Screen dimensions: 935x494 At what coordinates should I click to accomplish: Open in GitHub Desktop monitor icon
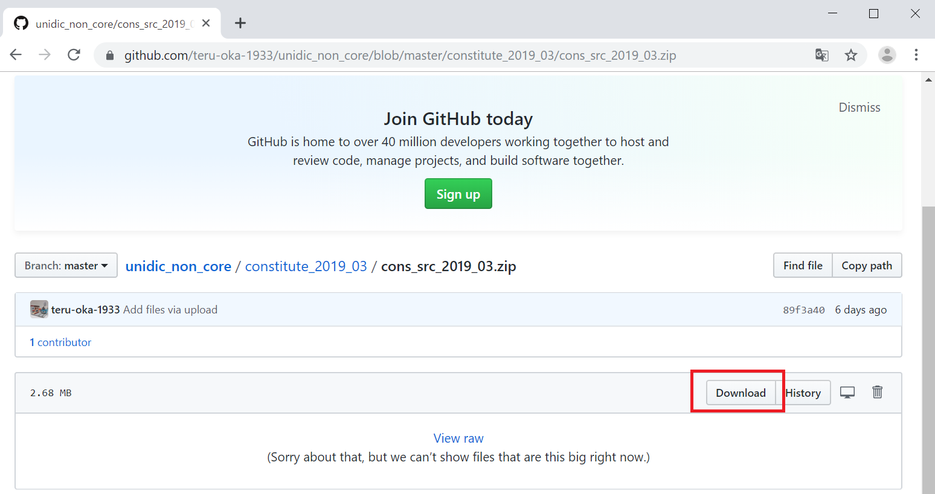847,393
